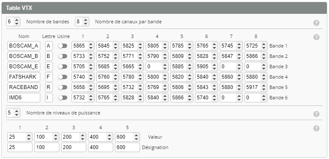This screenshot has height=159, width=329.
Task: Click the RACEBAND channel 4 field 5769
Action: click(157, 87)
